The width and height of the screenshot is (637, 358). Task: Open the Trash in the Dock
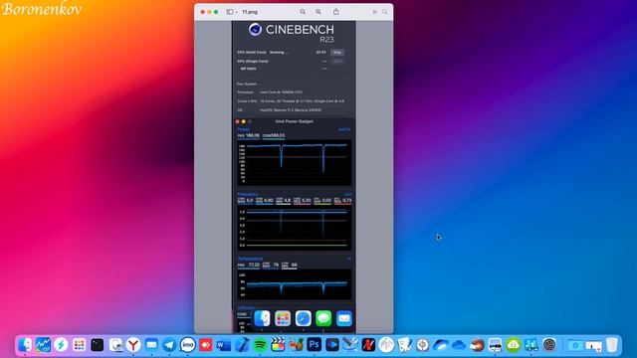tap(612, 345)
